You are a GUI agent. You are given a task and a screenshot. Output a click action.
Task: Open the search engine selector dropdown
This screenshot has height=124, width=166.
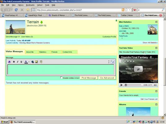point(135,10)
